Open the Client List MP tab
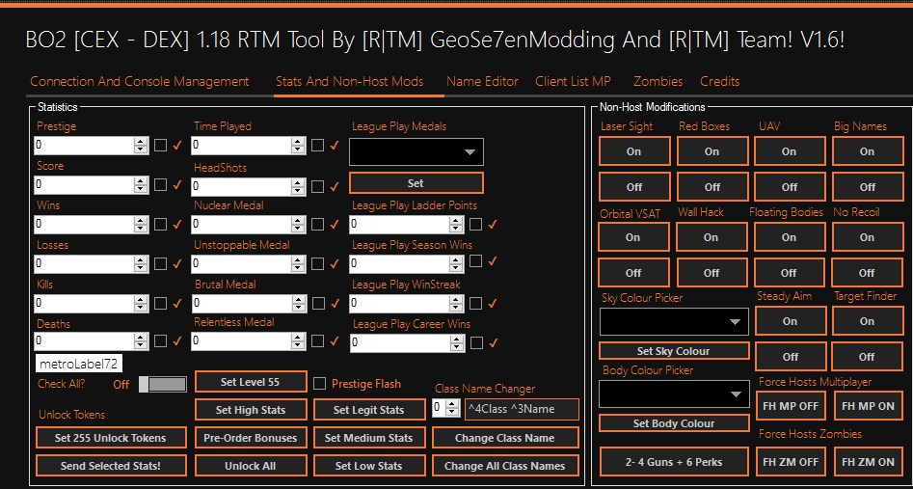Viewport: 913px width, 489px height. [573, 82]
